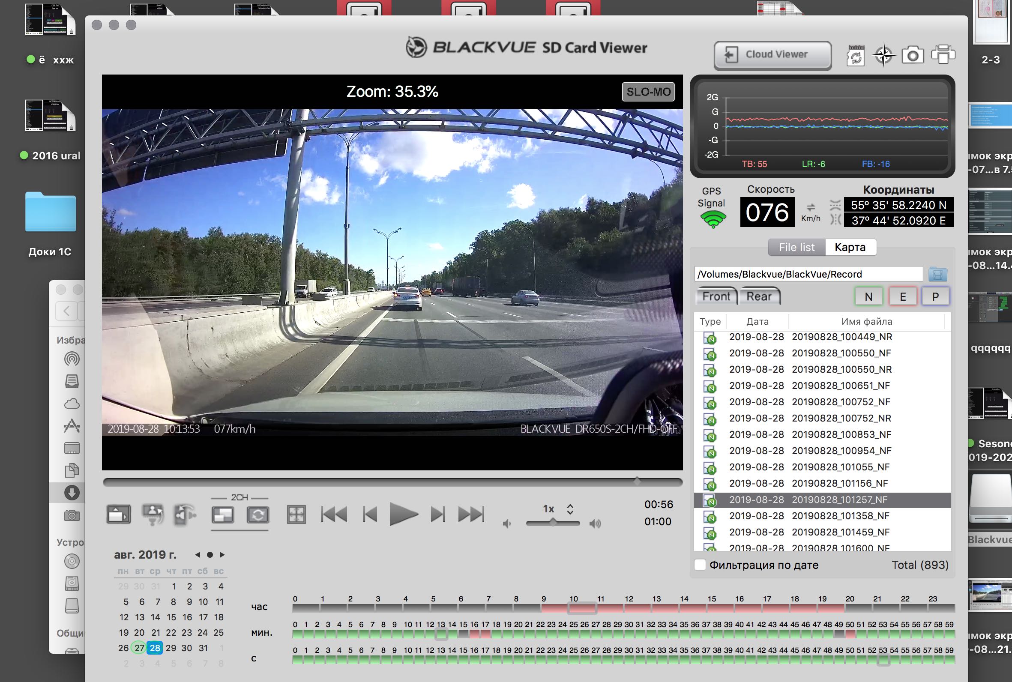Mute with the low-volume speaker icon
The width and height of the screenshot is (1012, 682).
click(x=507, y=523)
